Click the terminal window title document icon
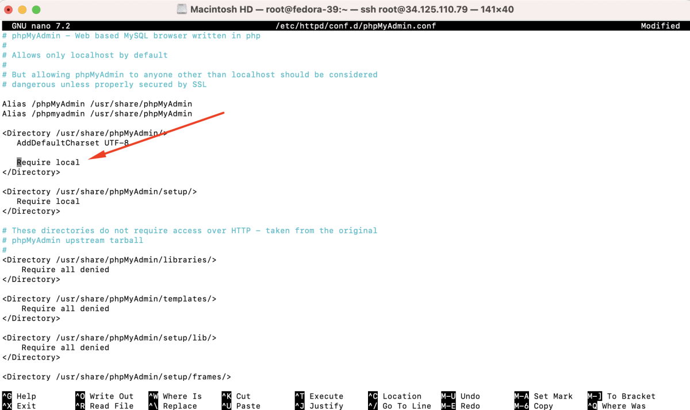 click(181, 9)
